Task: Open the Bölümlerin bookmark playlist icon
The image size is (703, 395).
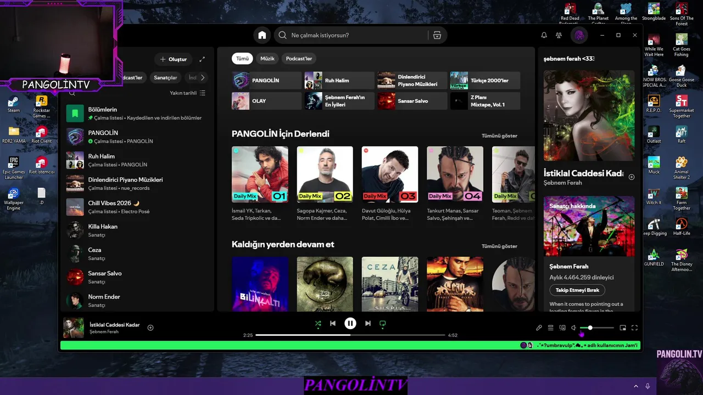Action: tap(75, 114)
